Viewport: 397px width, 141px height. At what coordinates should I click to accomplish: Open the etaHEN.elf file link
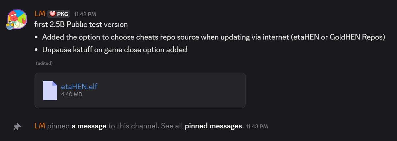tap(79, 87)
